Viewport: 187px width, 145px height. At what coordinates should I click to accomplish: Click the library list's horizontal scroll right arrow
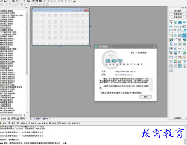click(x=24, y=115)
